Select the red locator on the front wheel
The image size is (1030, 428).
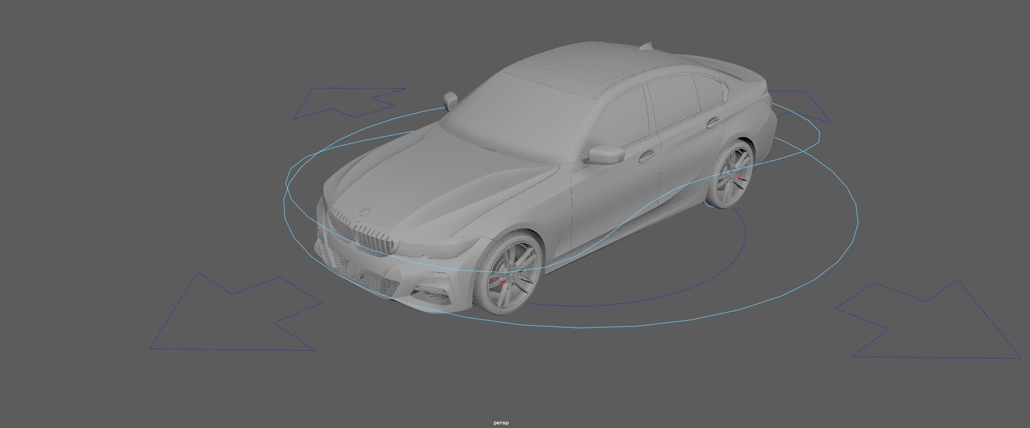point(502,282)
